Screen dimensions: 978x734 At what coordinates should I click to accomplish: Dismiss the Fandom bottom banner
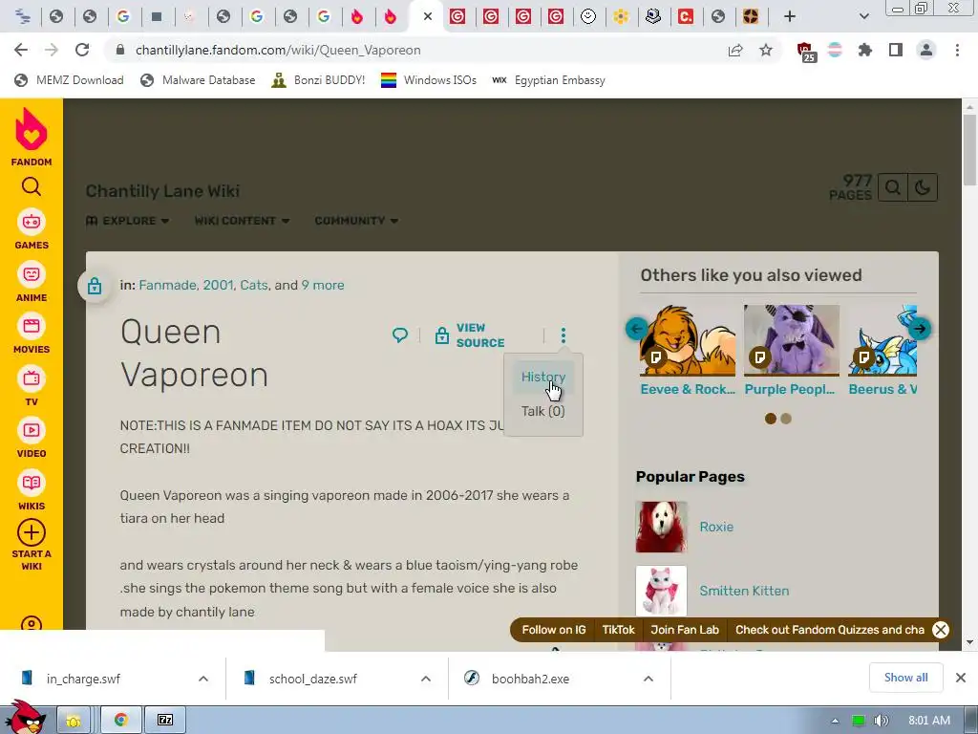pos(941,630)
